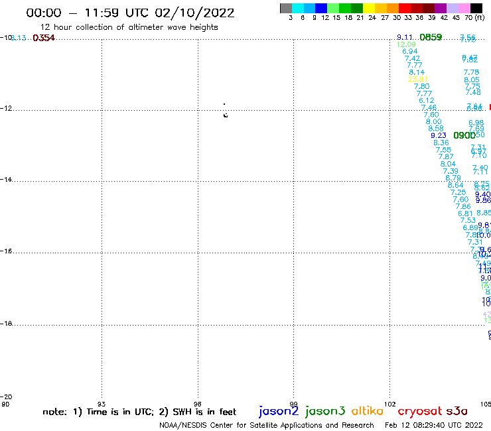Screen dimensions: 491x431
Task: Click the longitude axis label 102
Action: click(x=390, y=404)
